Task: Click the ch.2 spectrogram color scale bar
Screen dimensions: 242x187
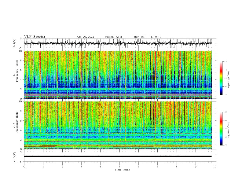Action: [221, 129]
